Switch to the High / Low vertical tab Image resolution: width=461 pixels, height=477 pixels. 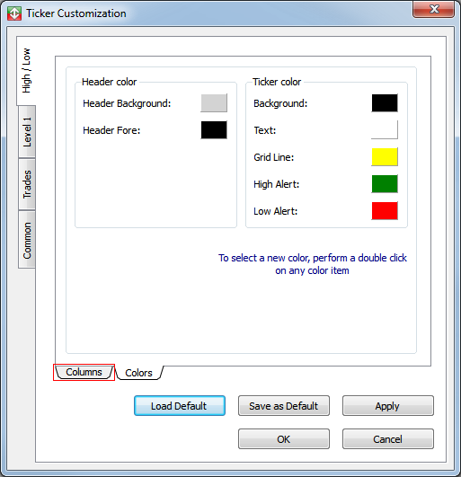[26, 71]
